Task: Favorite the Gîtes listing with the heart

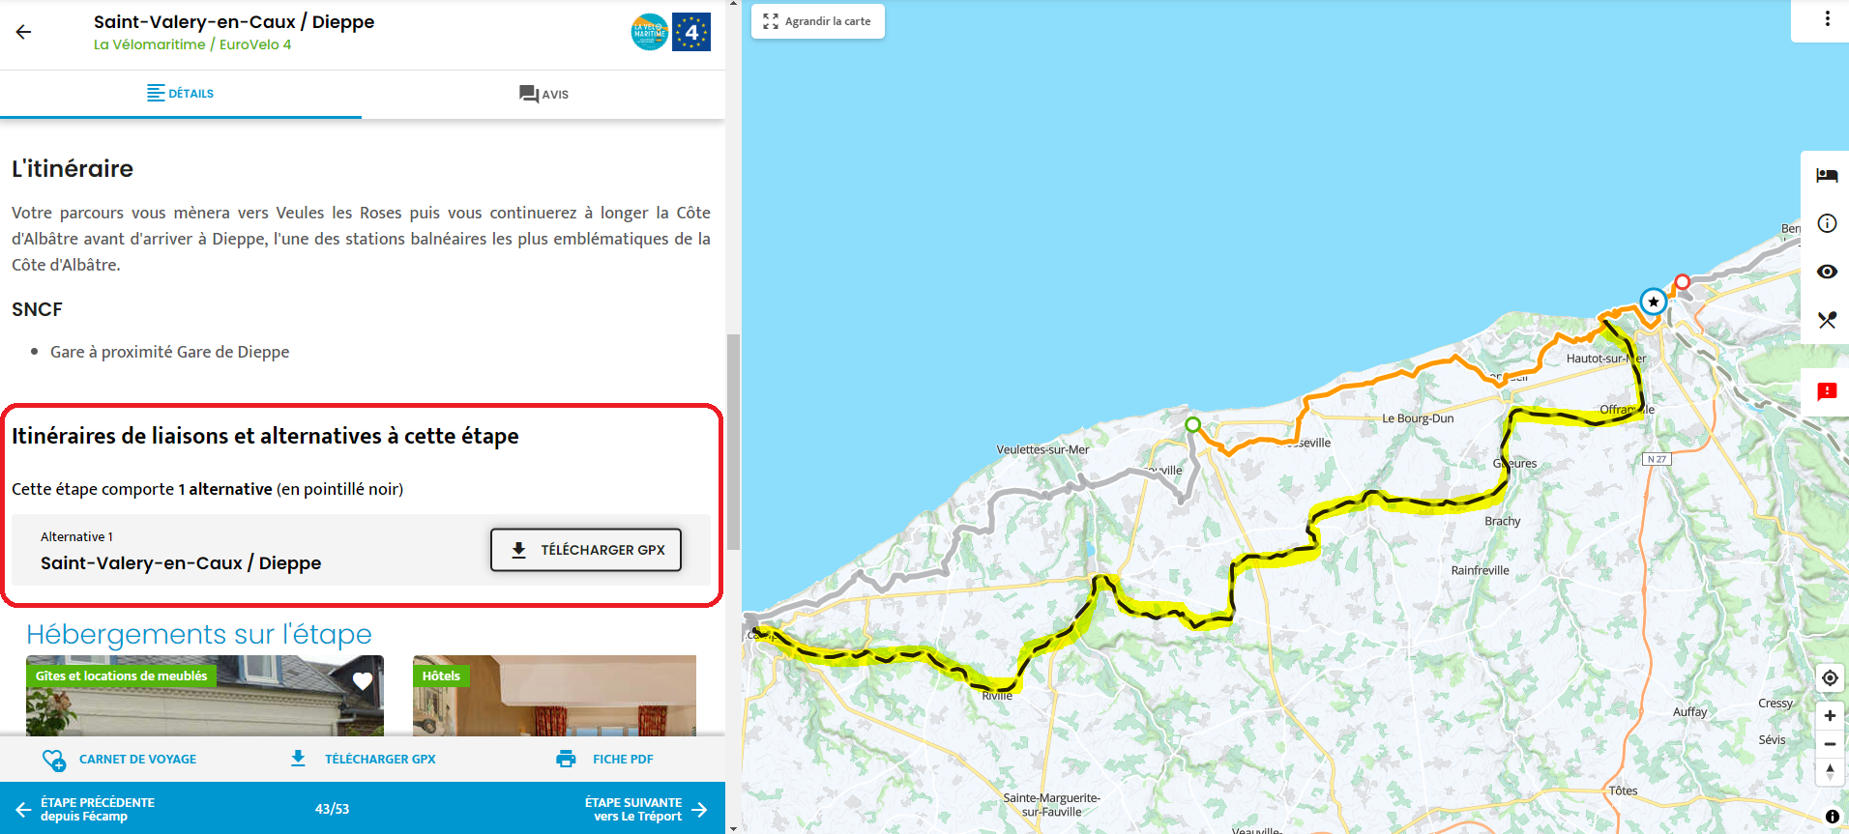Action: 363,680
